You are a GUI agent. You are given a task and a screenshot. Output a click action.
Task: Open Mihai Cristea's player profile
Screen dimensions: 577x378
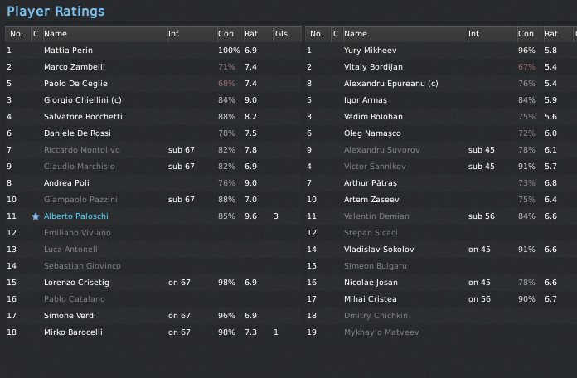click(x=369, y=299)
